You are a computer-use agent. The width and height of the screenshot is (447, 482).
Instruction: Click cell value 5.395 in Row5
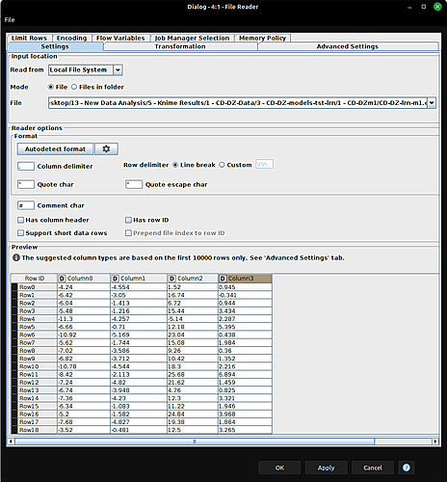[x=245, y=327]
